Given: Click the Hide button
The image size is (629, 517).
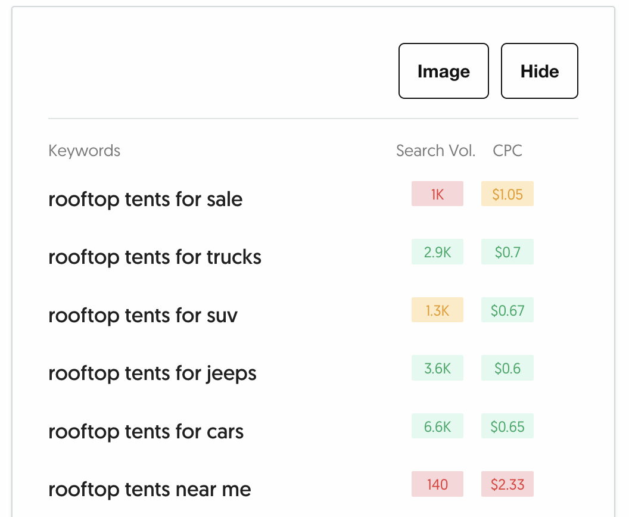Looking at the screenshot, I should 539,71.
